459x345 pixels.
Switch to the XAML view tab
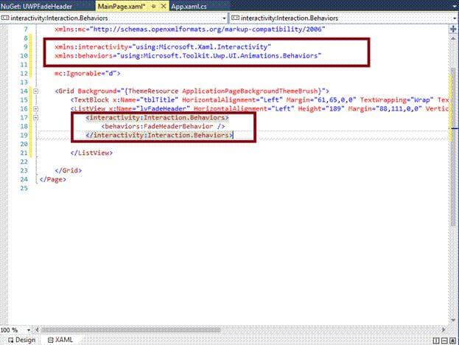coord(60,340)
